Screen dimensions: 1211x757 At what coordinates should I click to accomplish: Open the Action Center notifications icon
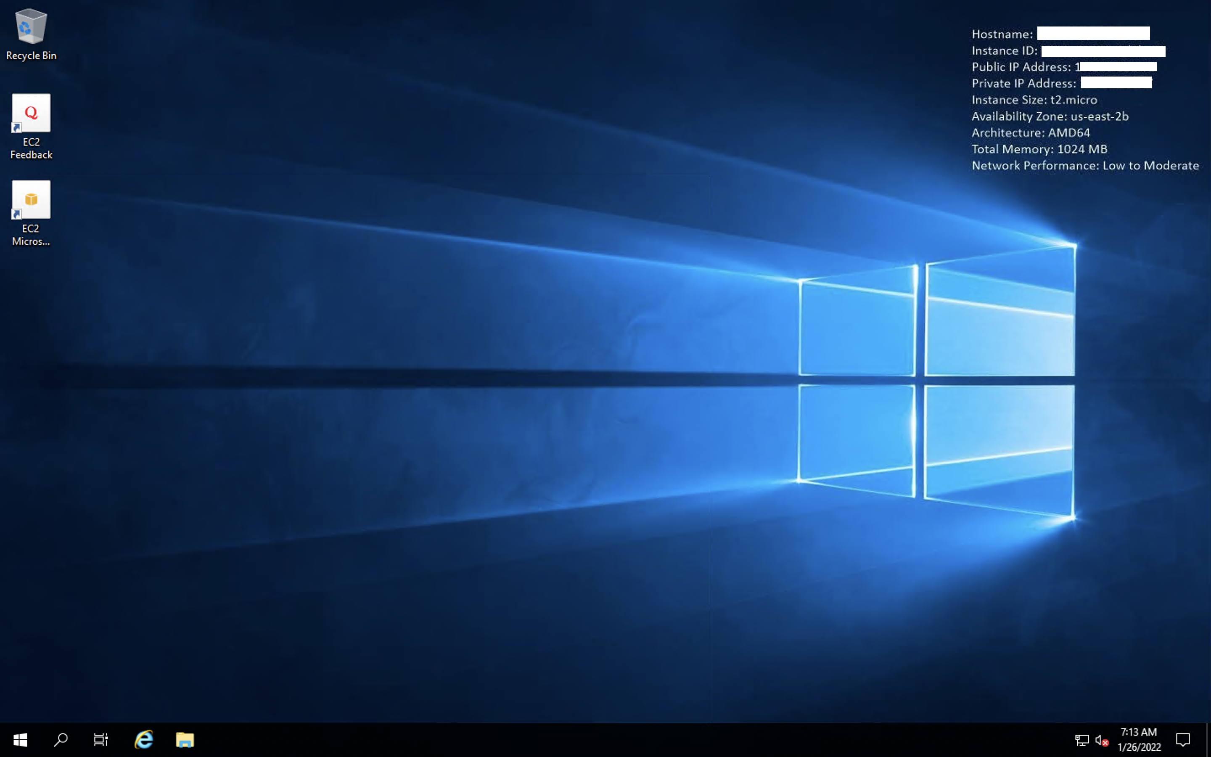pos(1183,739)
